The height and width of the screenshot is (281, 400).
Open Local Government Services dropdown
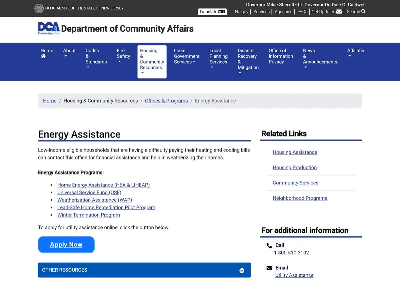click(x=187, y=56)
